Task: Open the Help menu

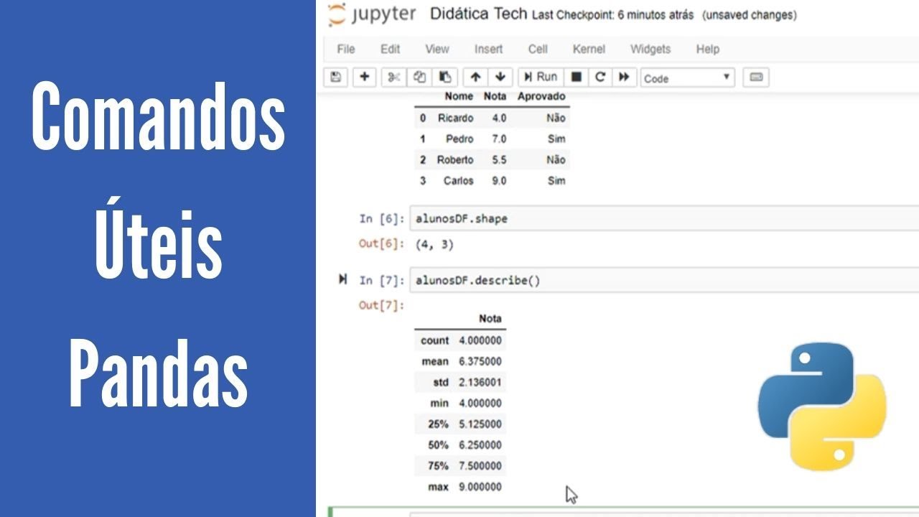Action: point(707,49)
